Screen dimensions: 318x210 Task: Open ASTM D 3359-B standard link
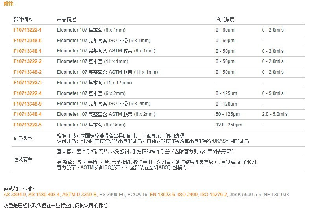coord(79,195)
